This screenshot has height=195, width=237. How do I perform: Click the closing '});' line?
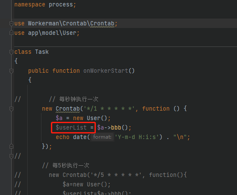[47, 146]
